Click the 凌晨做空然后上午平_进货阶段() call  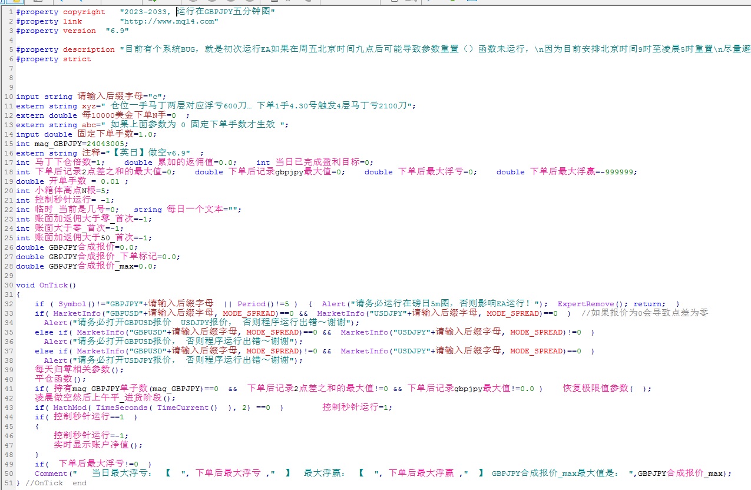tap(105, 398)
